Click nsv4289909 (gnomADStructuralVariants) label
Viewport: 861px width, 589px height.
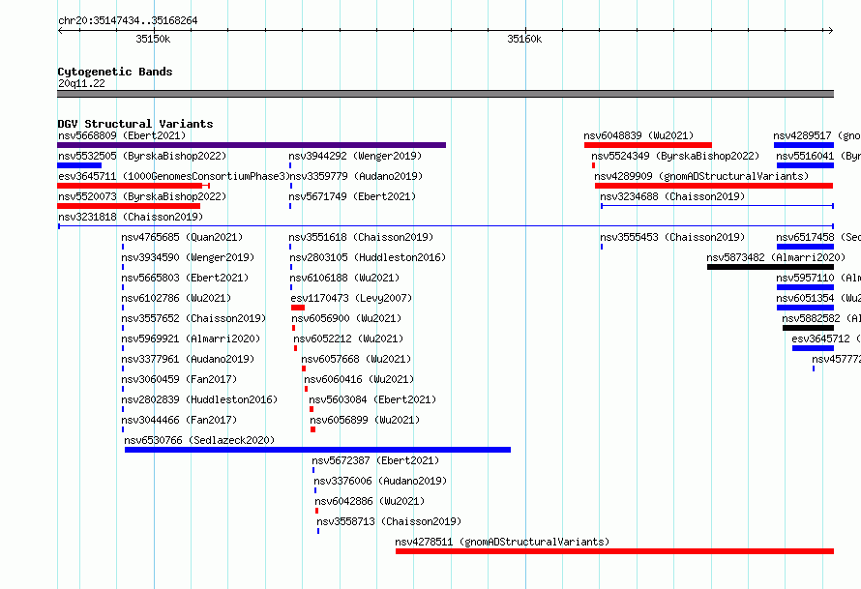pos(701,176)
